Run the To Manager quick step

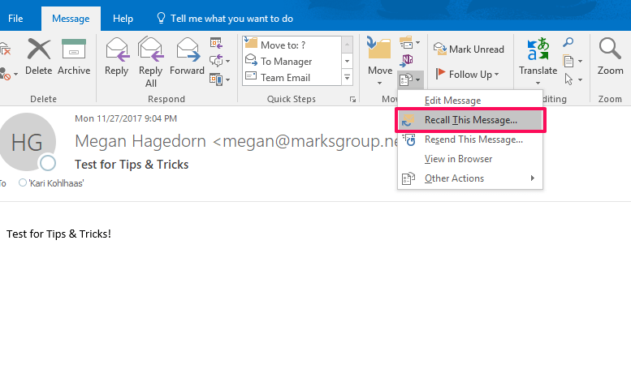click(x=292, y=61)
